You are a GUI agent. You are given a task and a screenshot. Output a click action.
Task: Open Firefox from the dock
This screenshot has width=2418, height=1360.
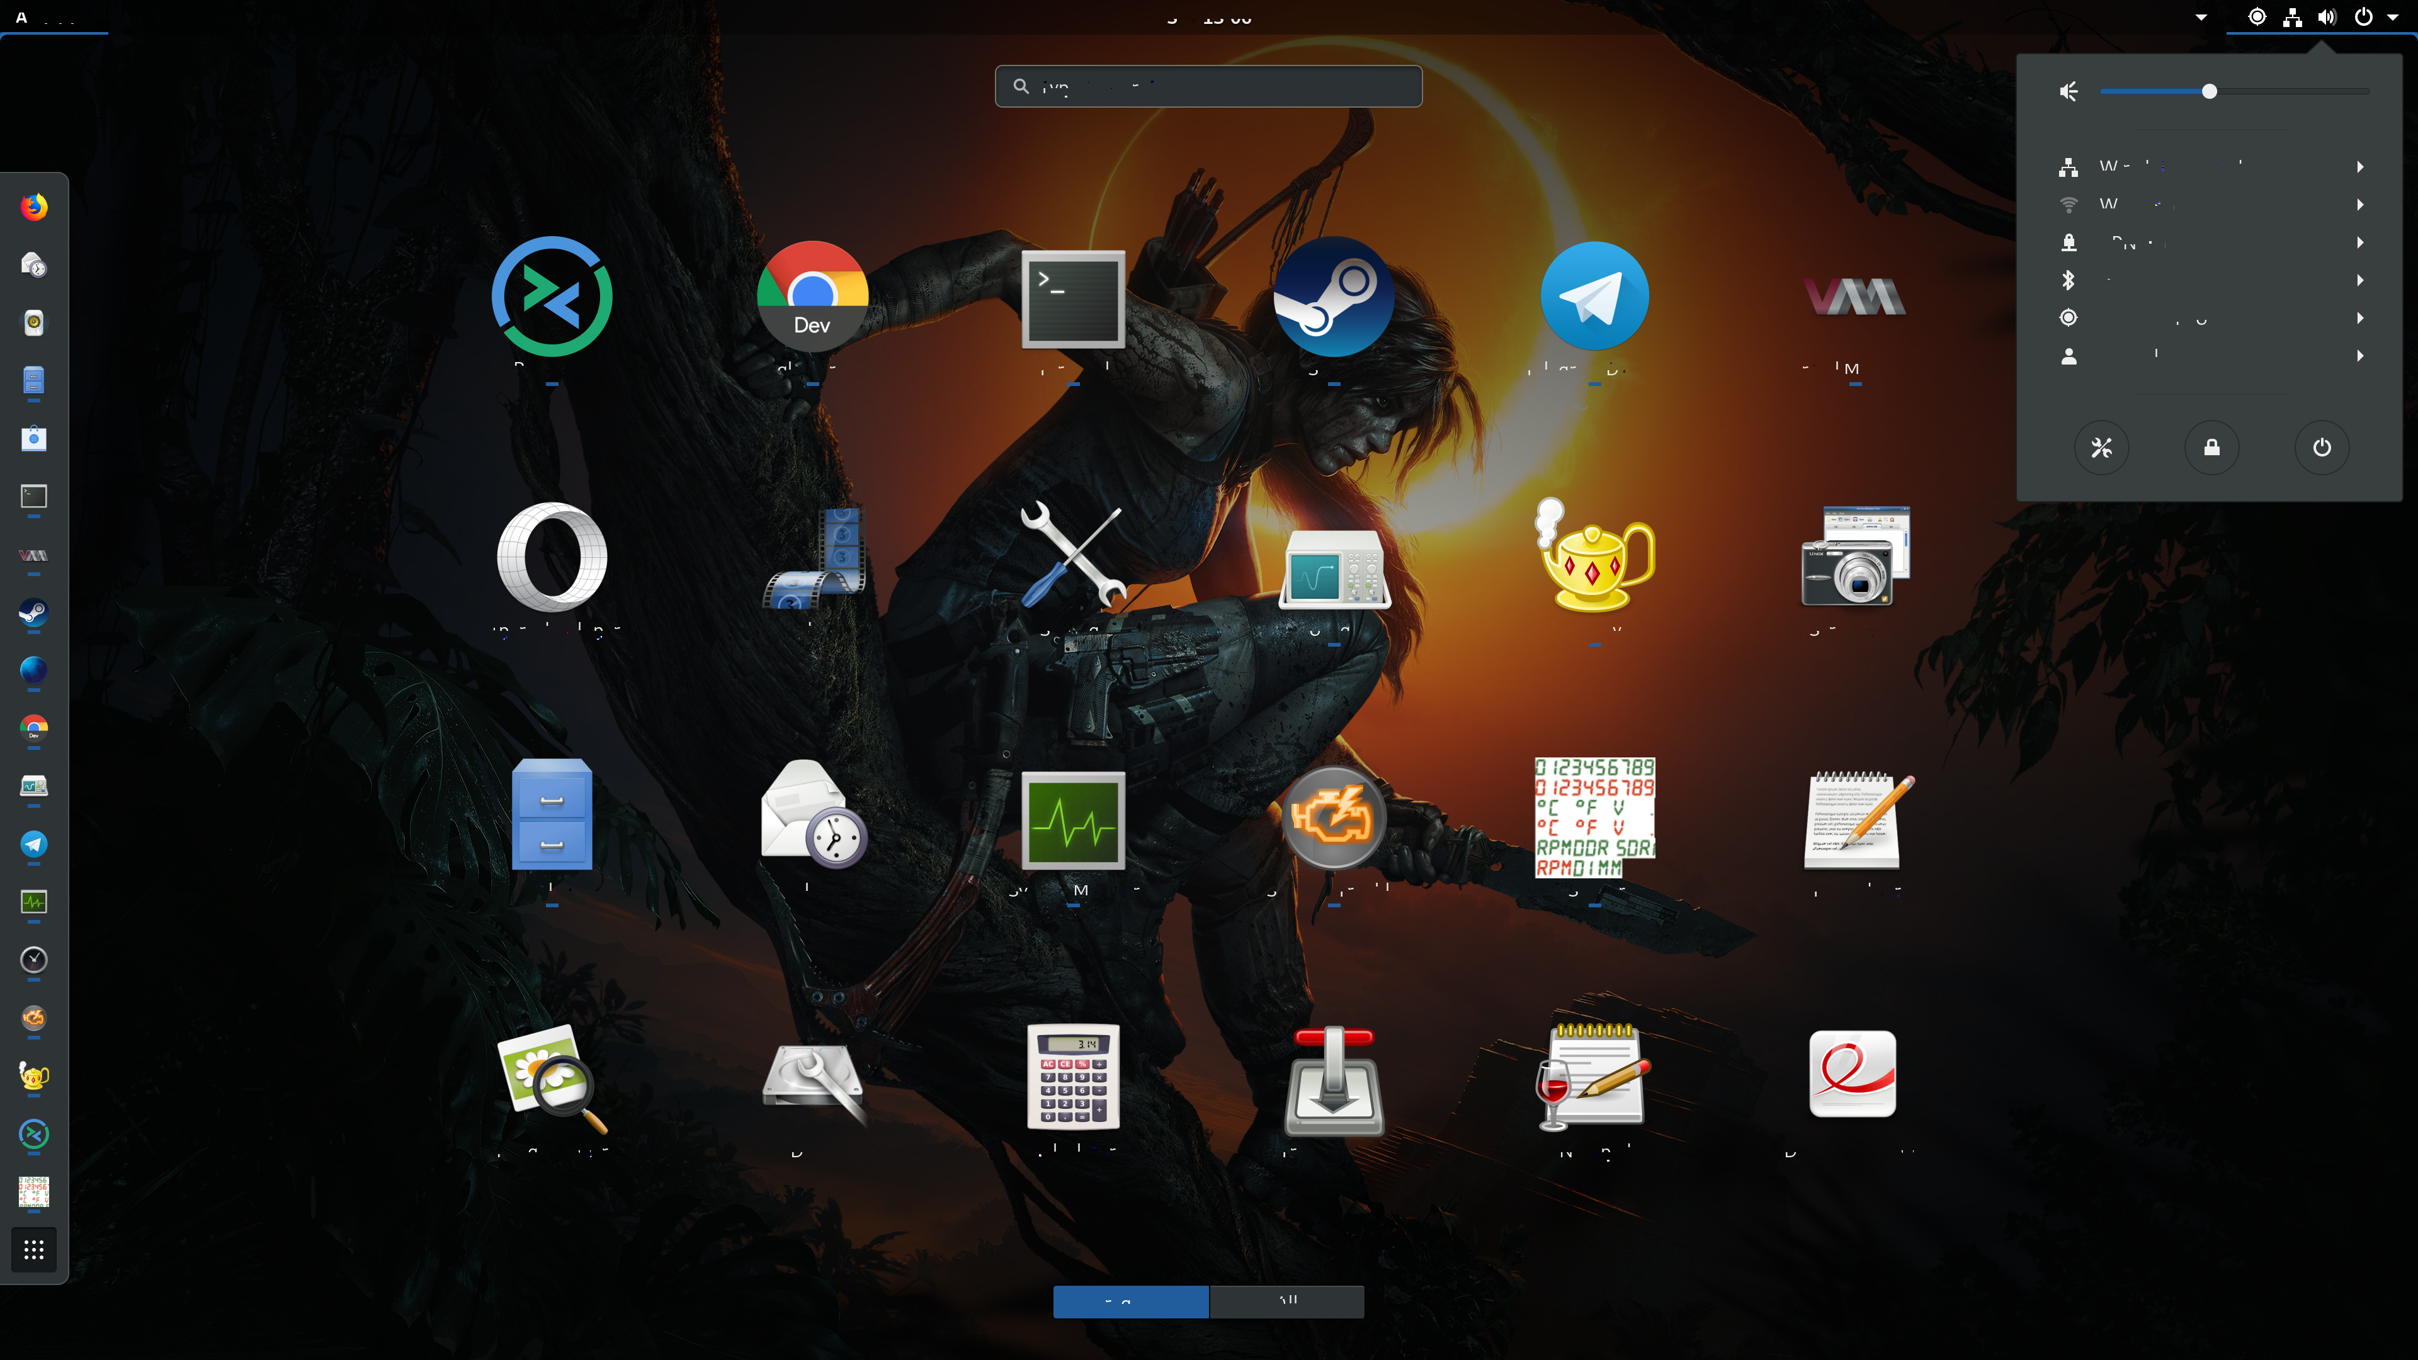(34, 207)
